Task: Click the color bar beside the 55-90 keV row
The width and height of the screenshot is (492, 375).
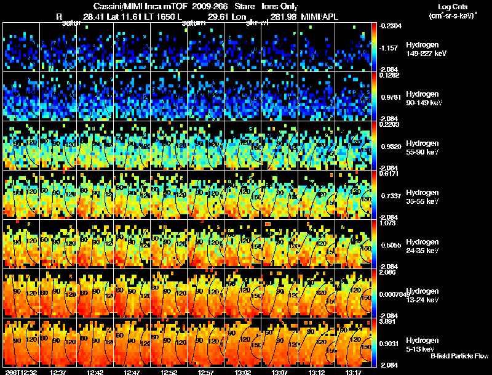Action: coord(374,146)
